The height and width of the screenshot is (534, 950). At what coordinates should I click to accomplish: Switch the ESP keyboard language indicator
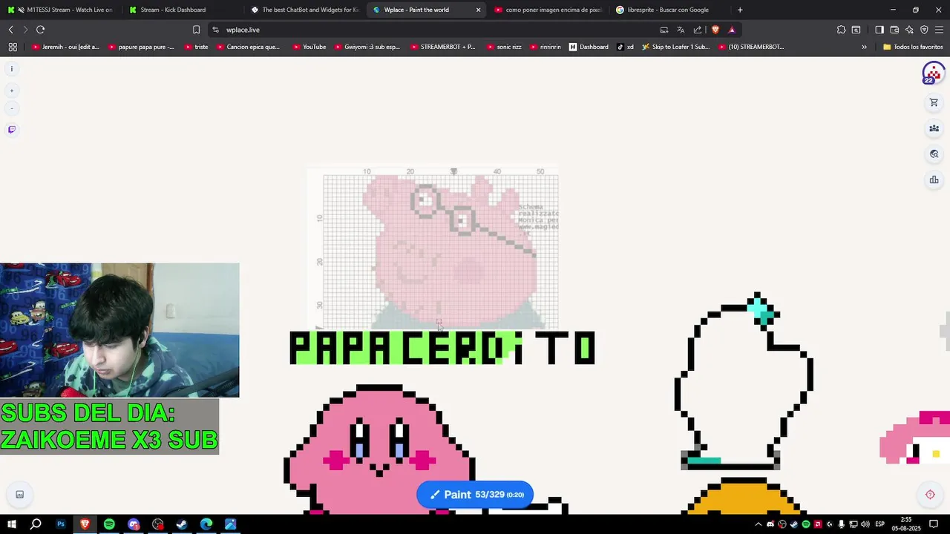[x=880, y=524]
